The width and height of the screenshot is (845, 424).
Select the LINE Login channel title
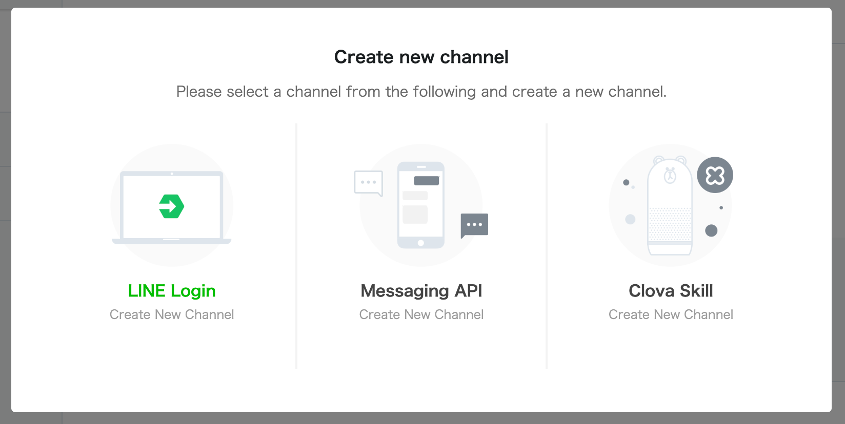[172, 291]
